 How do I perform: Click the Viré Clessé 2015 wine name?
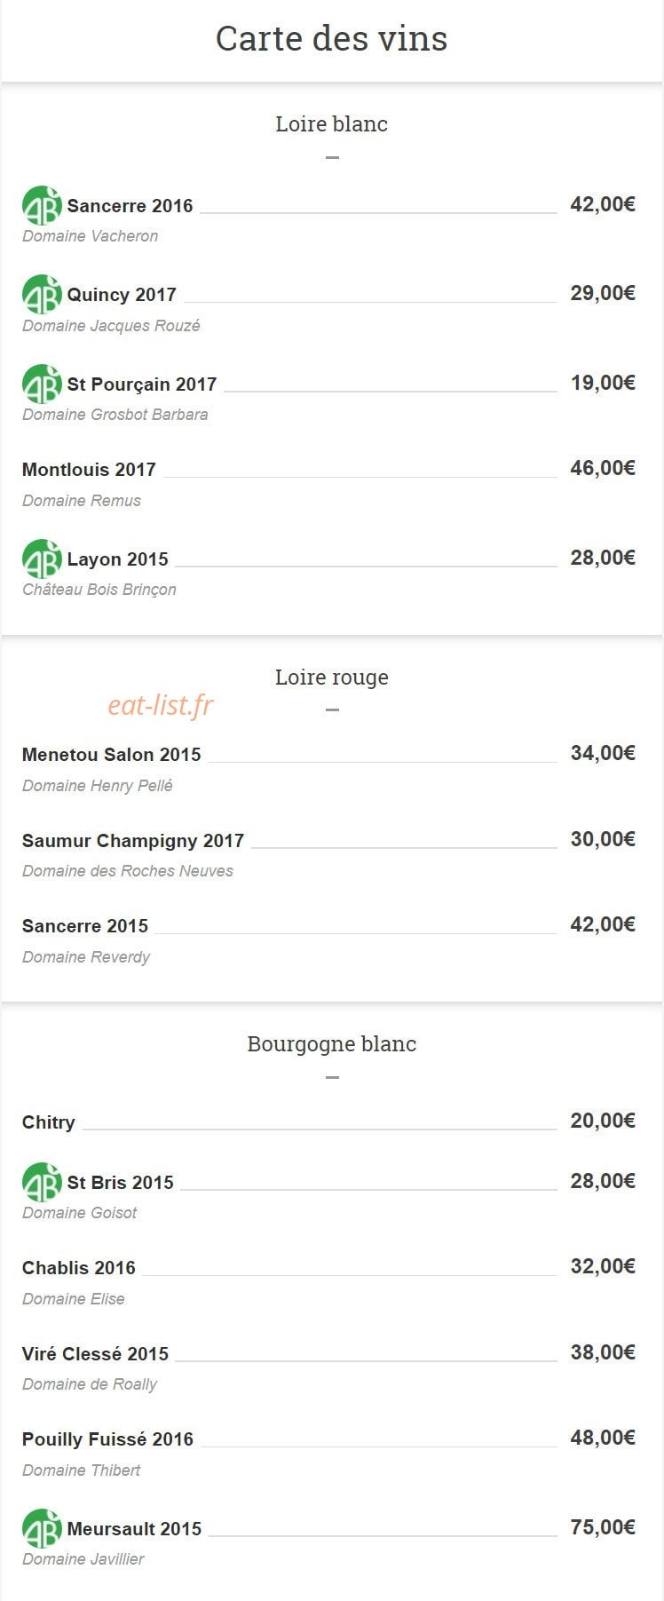(95, 1354)
